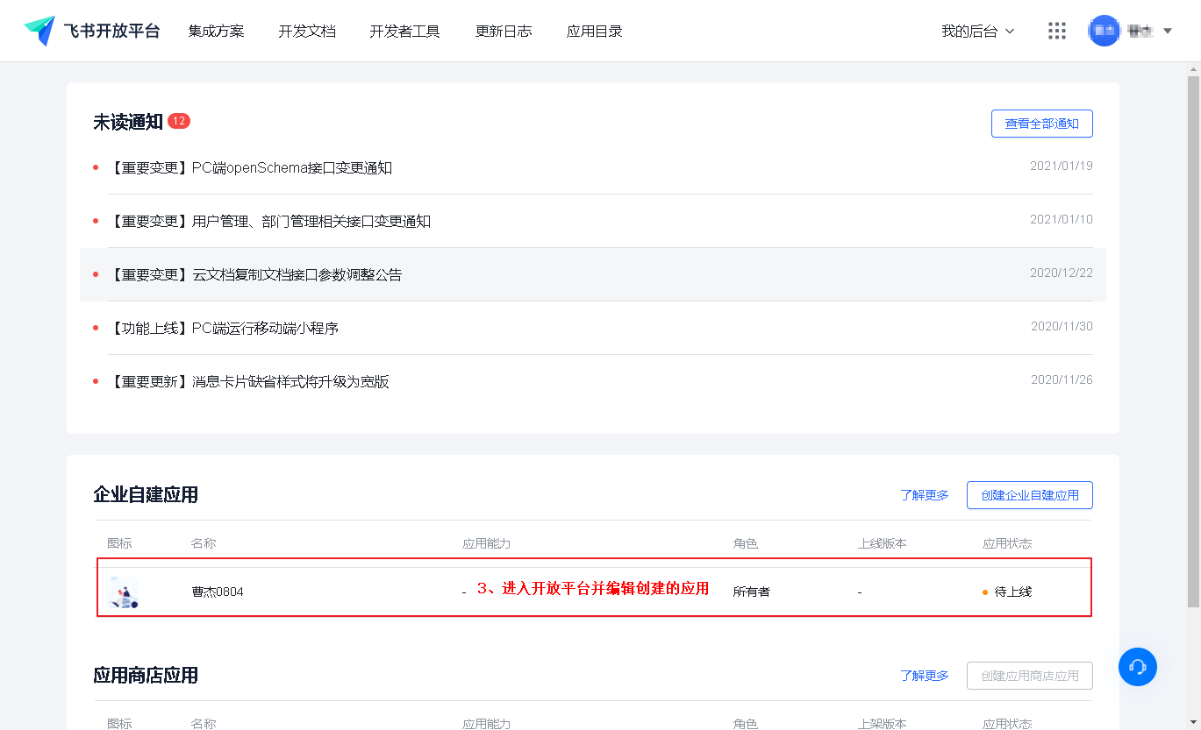Open the customer support headset button
The image size is (1201, 730).
pyautogui.click(x=1138, y=667)
